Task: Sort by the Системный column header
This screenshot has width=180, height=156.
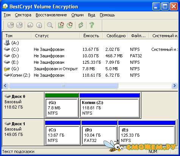Action: point(163,36)
